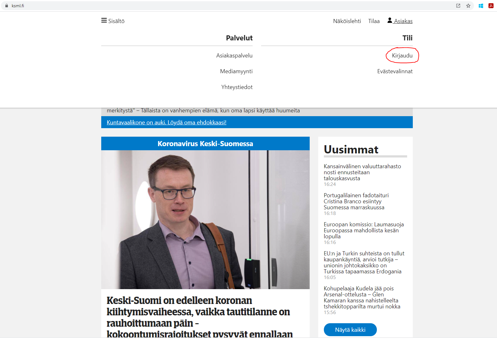Click the Asiakas user profile icon
Viewport: 497px width, 339px height.
390,21
